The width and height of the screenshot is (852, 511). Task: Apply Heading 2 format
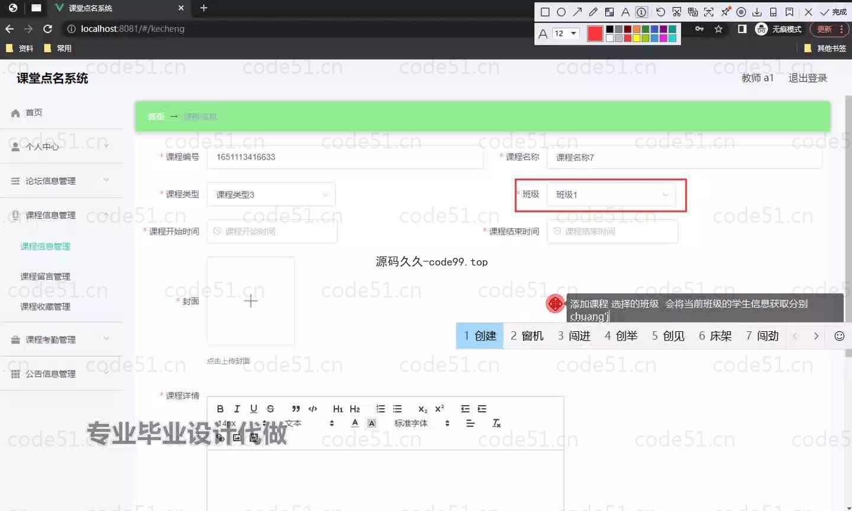(x=355, y=409)
